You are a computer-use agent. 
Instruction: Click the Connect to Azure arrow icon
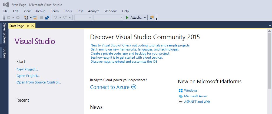pos(134,87)
